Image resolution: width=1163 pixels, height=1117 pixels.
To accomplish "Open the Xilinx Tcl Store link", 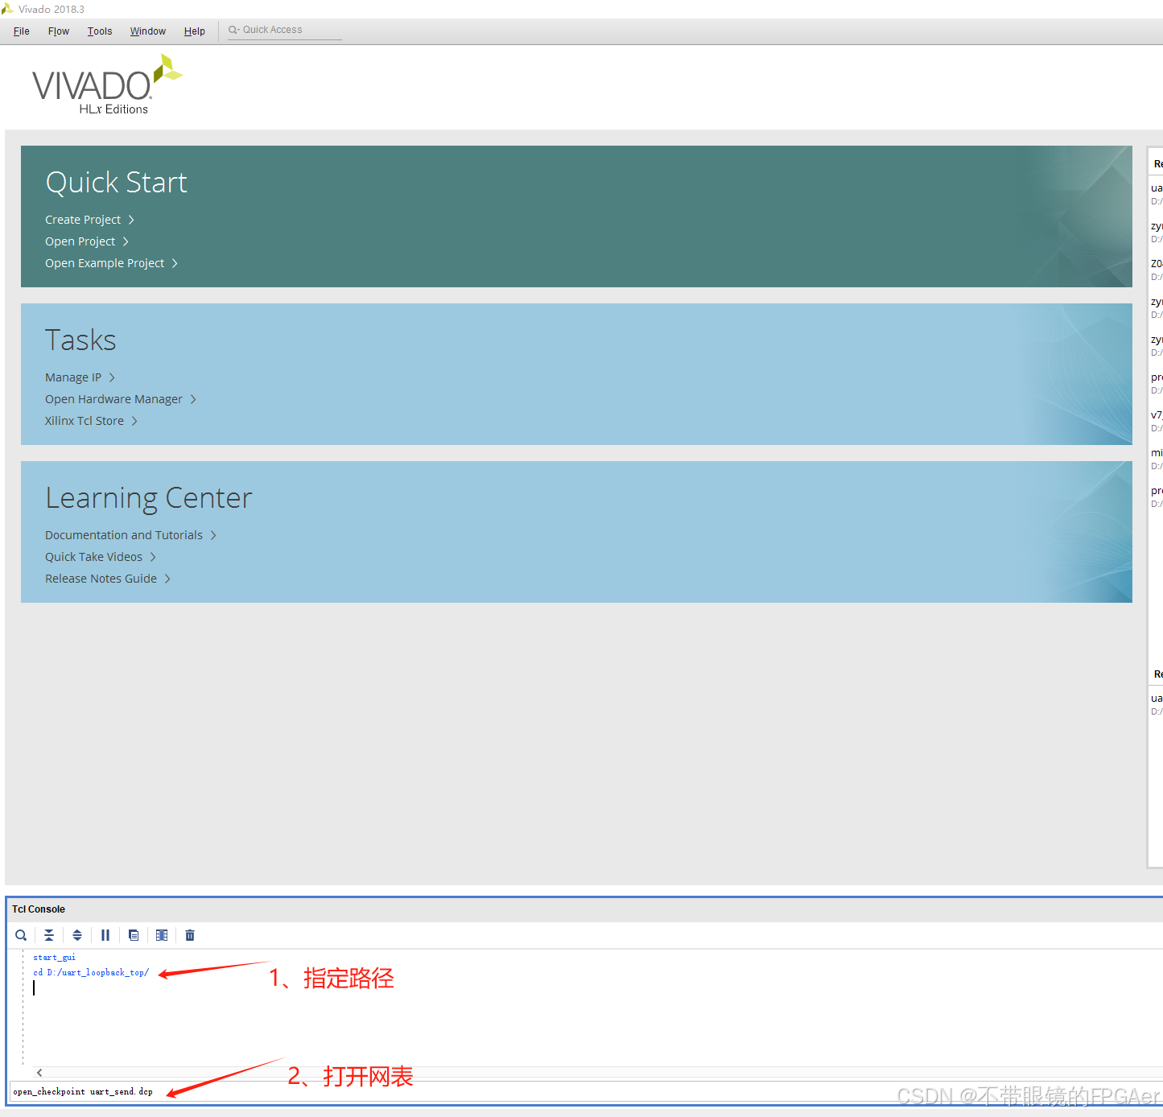I will pyautogui.click(x=85, y=421).
